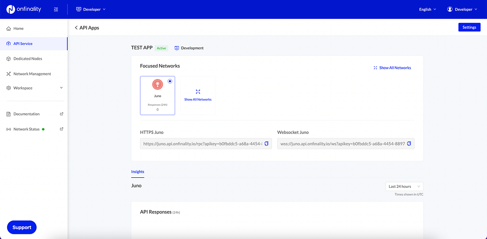This screenshot has width=487, height=239.
Task: Click the HTTPS Juno endpoint field
Action: tap(206, 144)
